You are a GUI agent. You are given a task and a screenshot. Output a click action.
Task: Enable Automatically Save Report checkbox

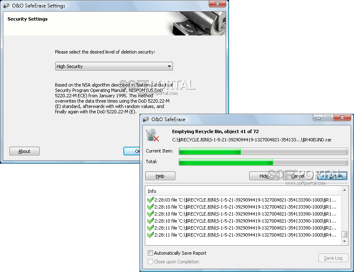pos(150,253)
